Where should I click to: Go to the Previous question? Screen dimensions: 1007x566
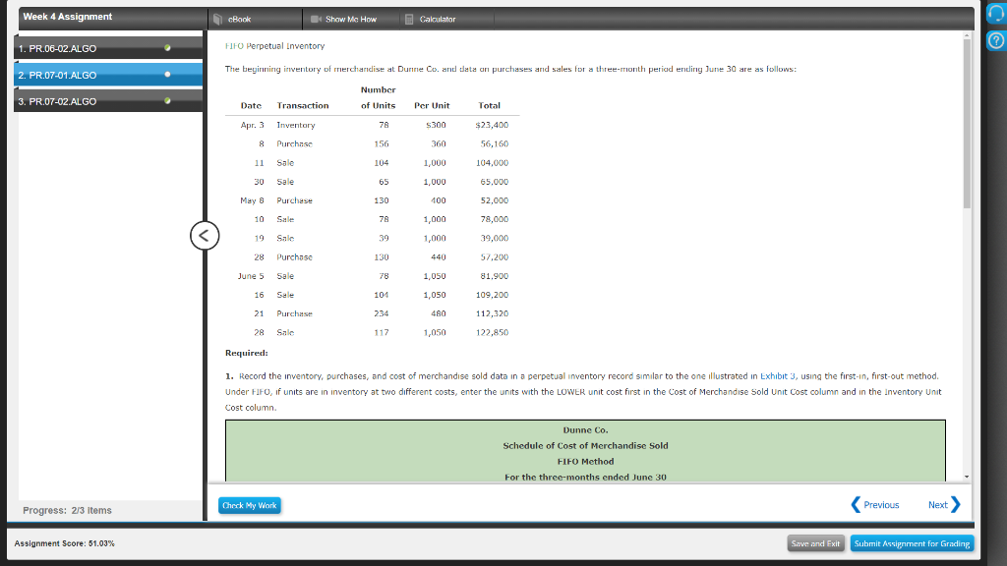874,505
